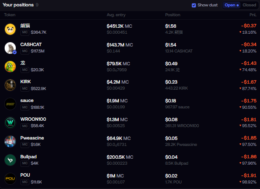Image resolution: width=260 pixels, height=189 pixels.
Task: Click the MC badge beside $364.7K
Action: (25, 32)
